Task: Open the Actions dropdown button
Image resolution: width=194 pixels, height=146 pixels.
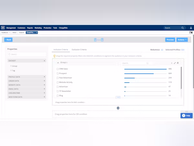Action: (x=182, y=40)
